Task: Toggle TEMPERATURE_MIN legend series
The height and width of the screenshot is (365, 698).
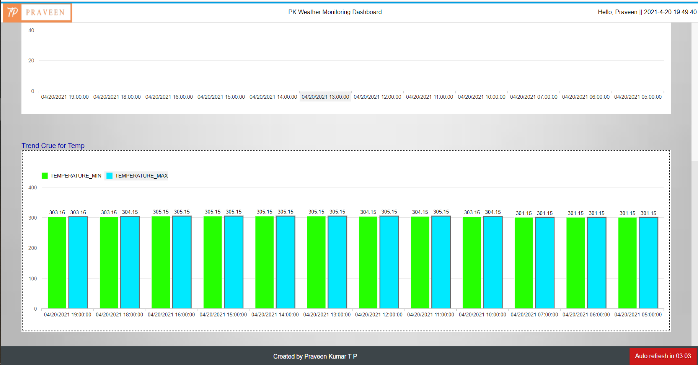Action: point(72,176)
